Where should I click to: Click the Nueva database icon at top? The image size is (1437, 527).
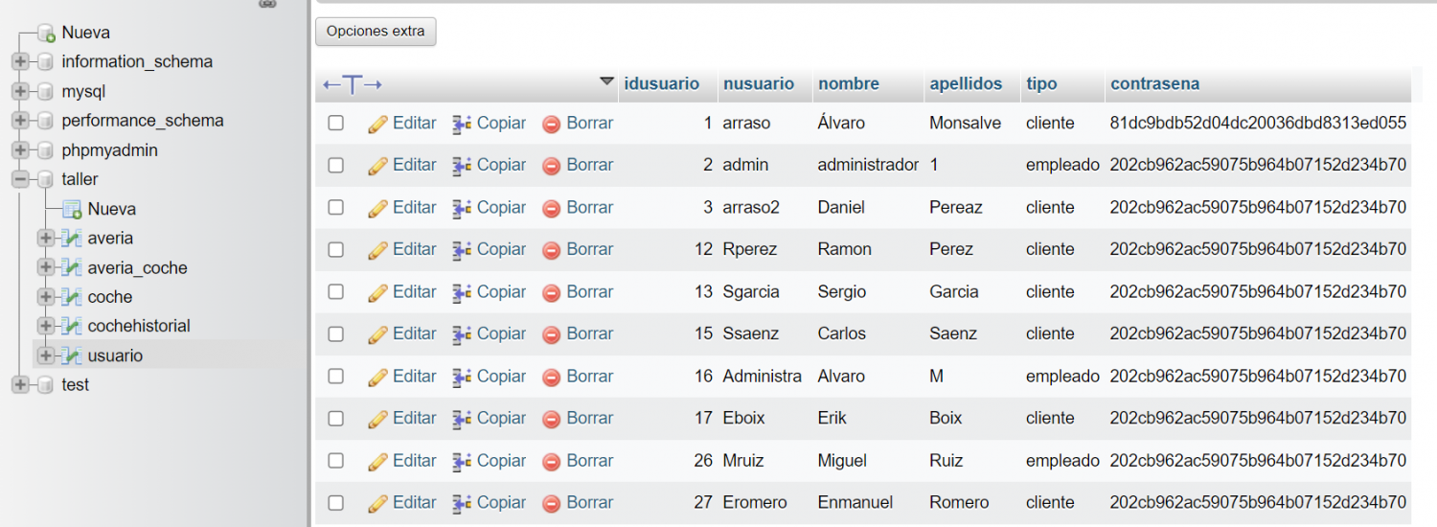click(45, 34)
